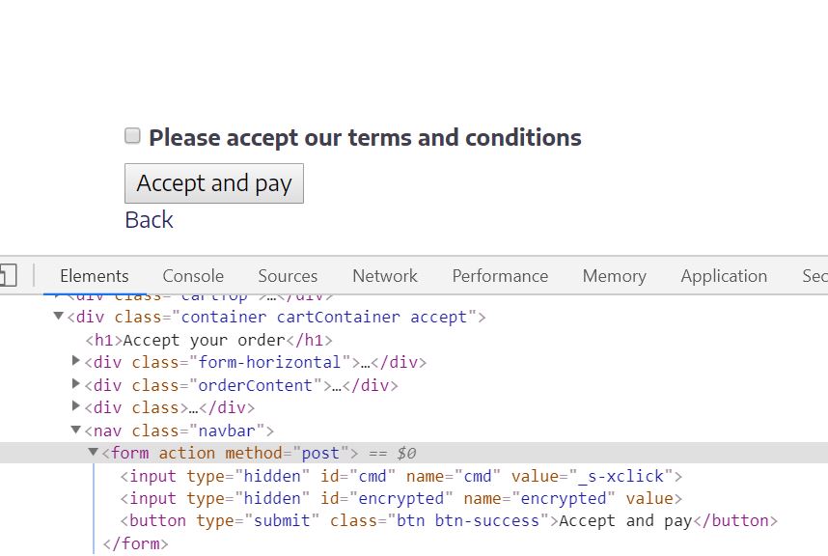
Task: Select the h1 Accept your order node
Action: coord(209,340)
